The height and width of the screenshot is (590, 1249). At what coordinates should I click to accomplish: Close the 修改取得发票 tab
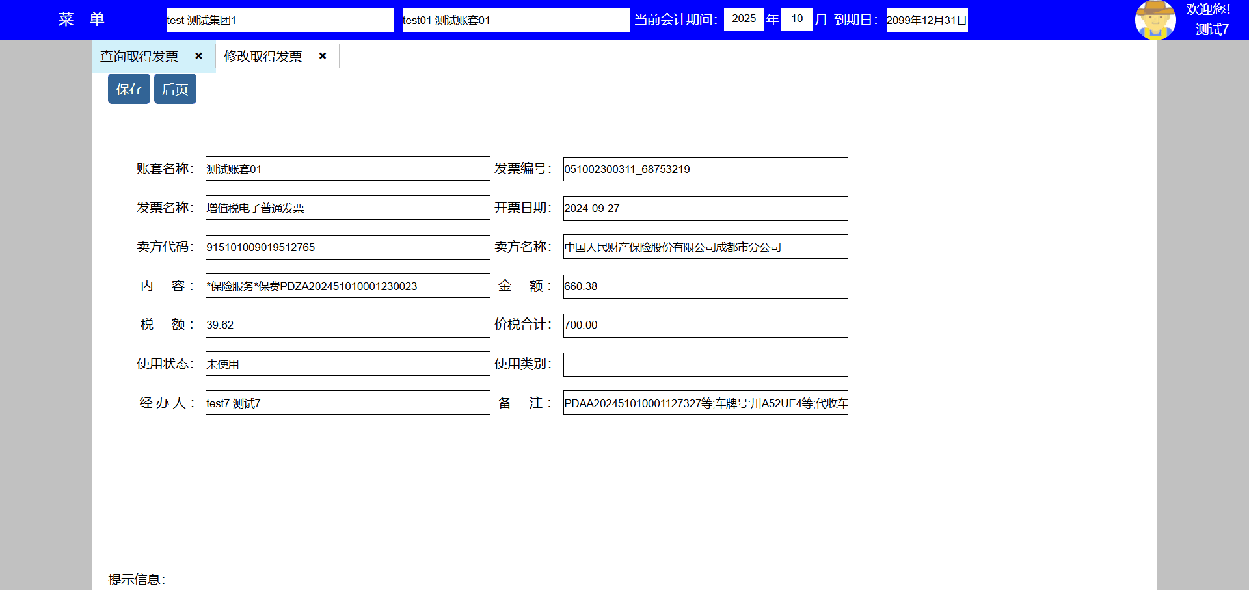pyautogui.click(x=323, y=56)
